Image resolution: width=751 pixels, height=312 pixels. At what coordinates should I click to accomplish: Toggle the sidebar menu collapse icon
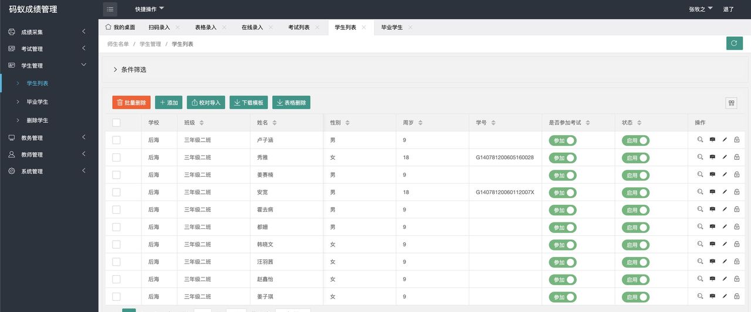(110, 9)
